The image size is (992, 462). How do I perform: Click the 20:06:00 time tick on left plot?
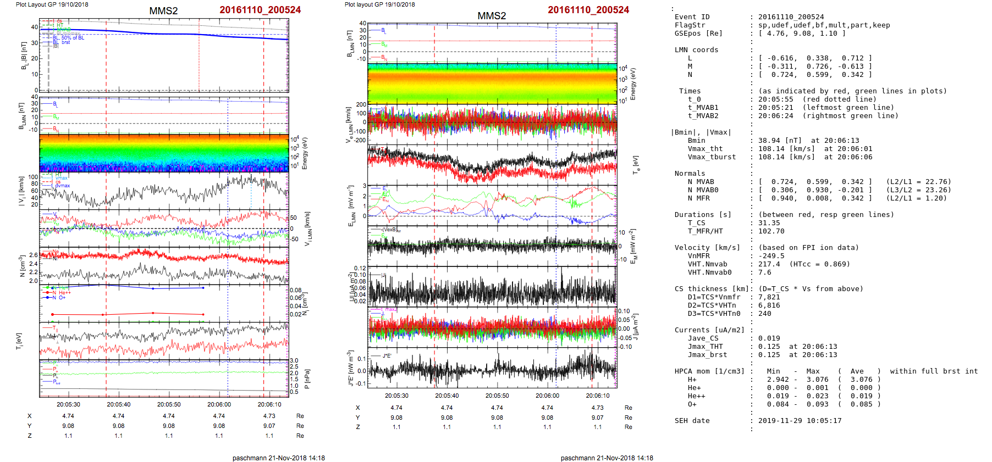coord(219,404)
